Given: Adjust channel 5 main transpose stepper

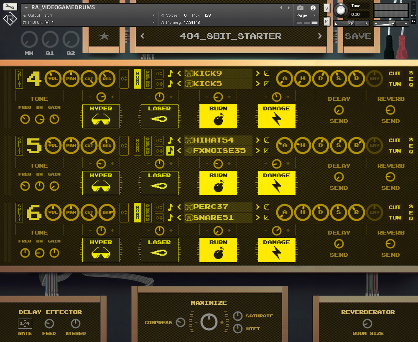Looking at the screenshot, I should [x=124, y=145].
